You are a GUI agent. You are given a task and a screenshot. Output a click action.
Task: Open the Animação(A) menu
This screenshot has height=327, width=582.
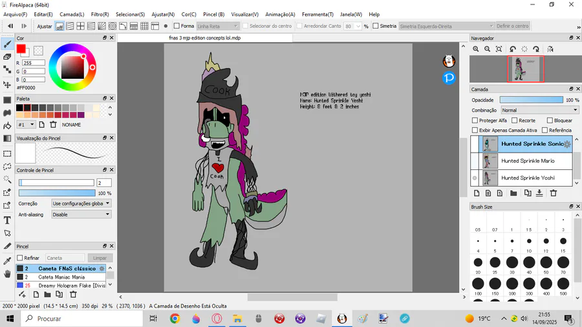[x=280, y=14]
